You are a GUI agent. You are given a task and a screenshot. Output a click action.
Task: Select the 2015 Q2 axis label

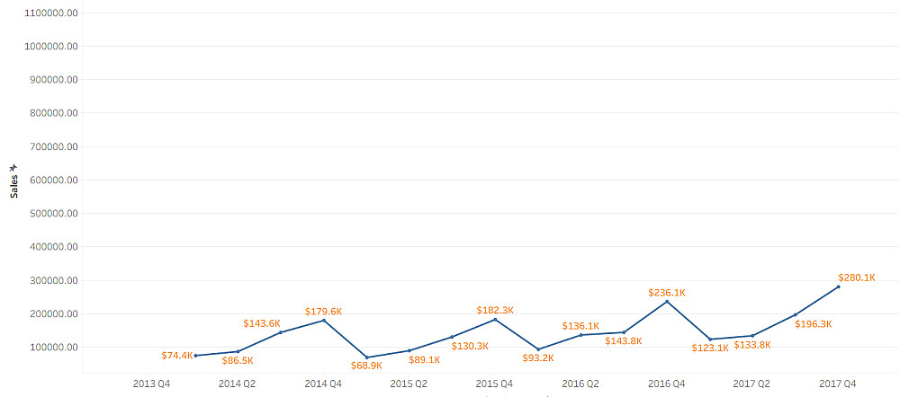click(x=409, y=384)
